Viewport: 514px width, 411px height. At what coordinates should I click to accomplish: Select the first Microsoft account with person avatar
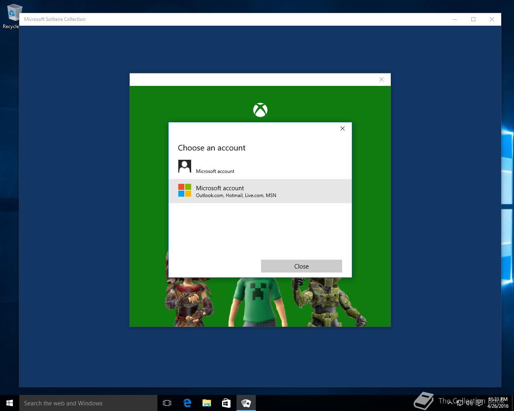point(260,167)
